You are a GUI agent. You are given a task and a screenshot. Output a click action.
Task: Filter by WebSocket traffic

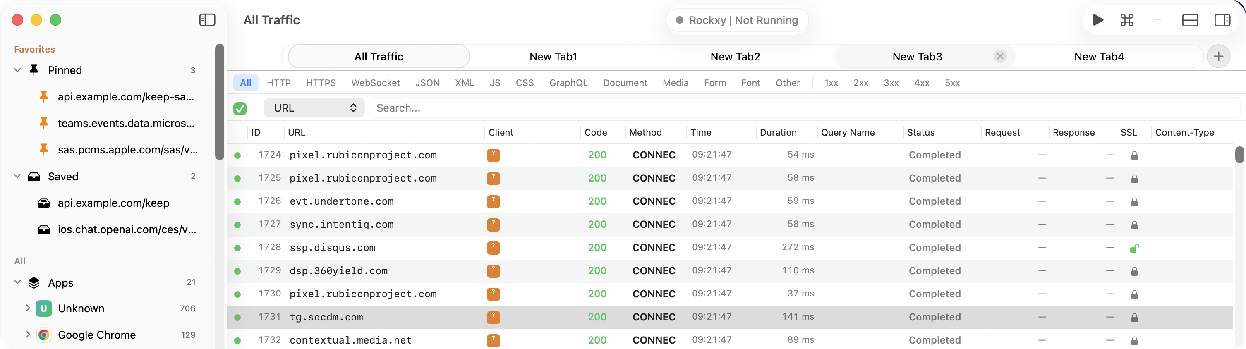click(x=375, y=83)
